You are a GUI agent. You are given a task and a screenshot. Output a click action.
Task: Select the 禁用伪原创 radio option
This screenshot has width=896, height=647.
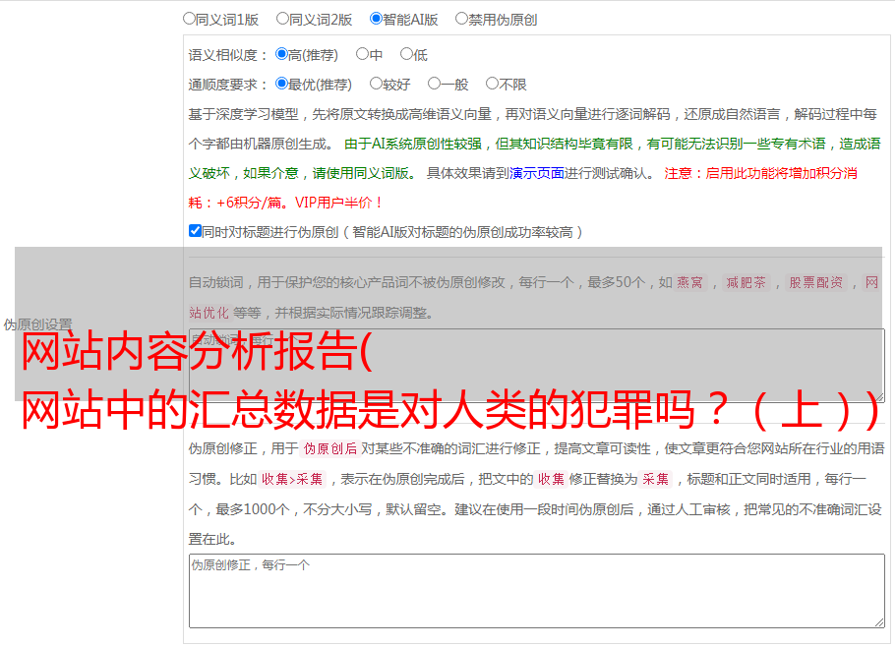(461, 19)
